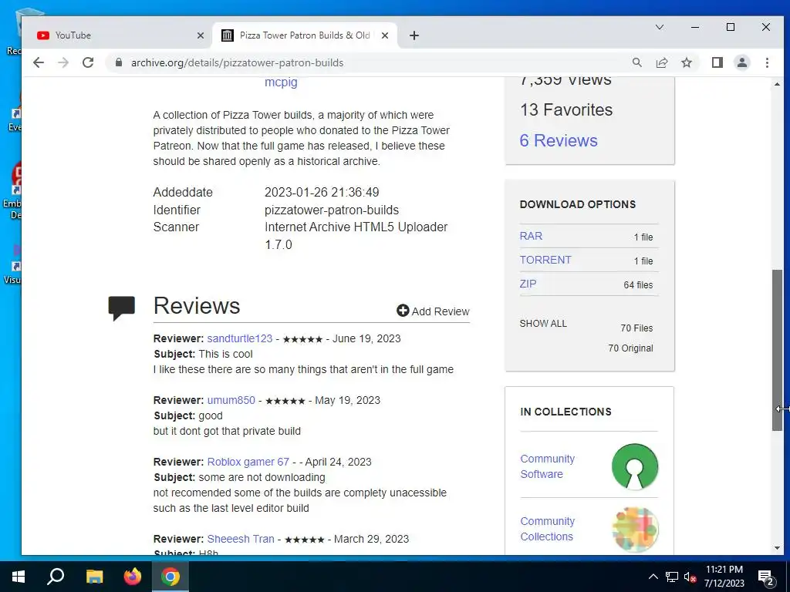Click the '70 Original' count
This screenshot has height=592, width=790.
[x=630, y=348]
